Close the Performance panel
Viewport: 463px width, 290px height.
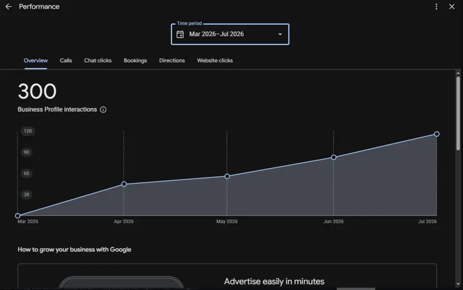452,7
